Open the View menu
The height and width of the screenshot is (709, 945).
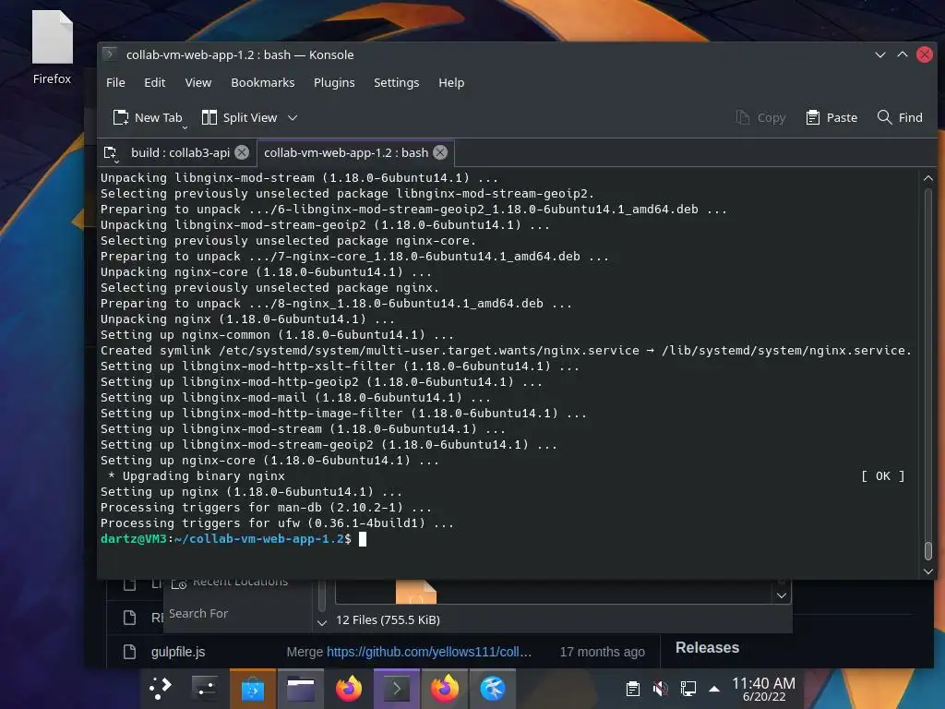(x=198, y=82)
